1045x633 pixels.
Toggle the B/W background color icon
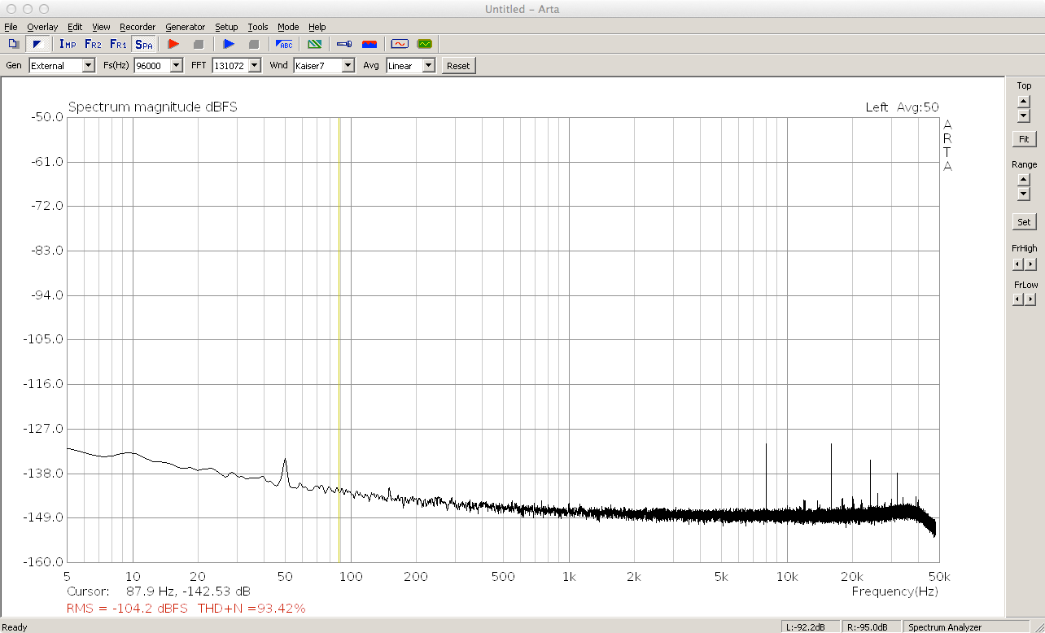(x=37, y=44)
